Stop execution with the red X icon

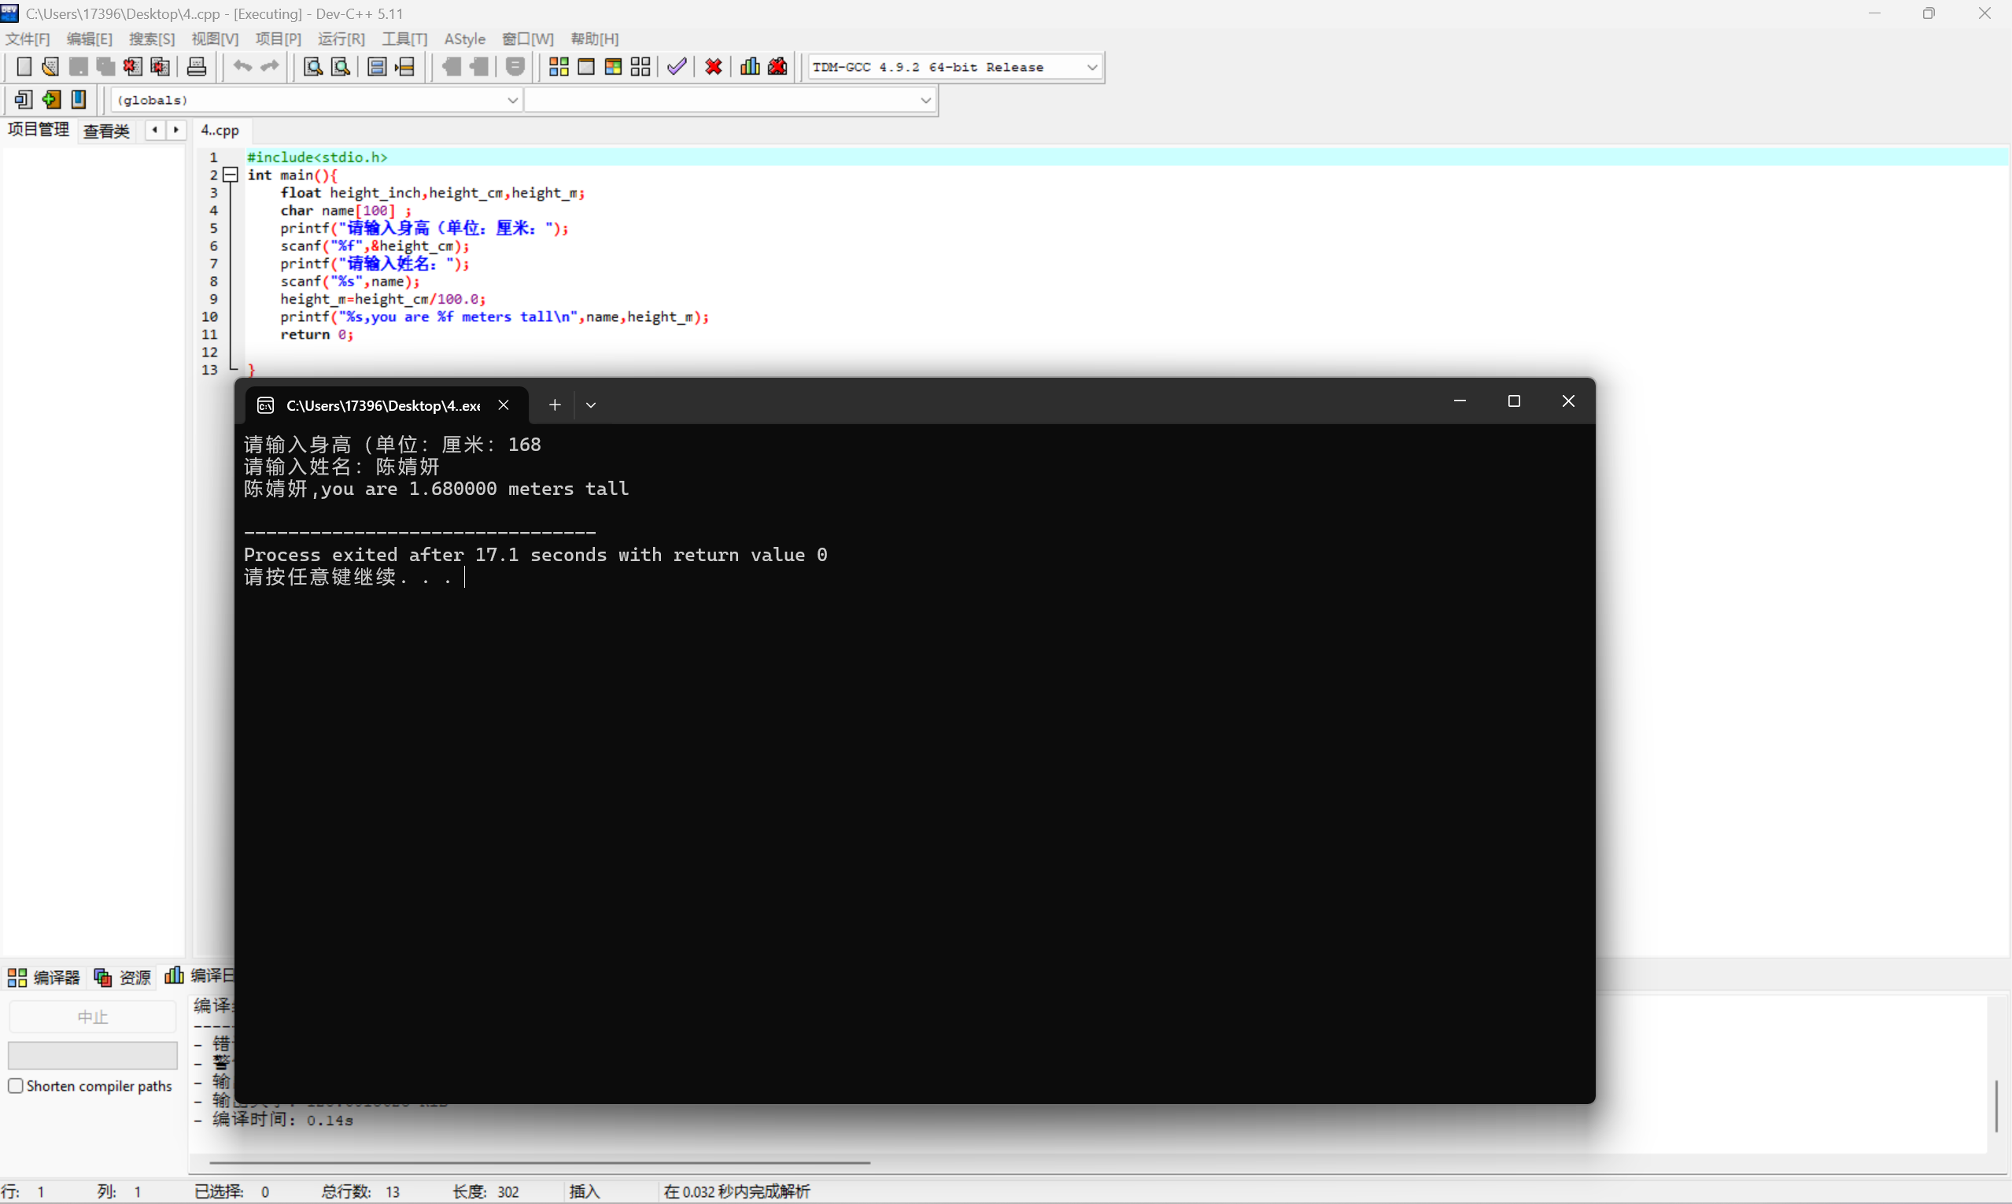(x=713, y=67)
